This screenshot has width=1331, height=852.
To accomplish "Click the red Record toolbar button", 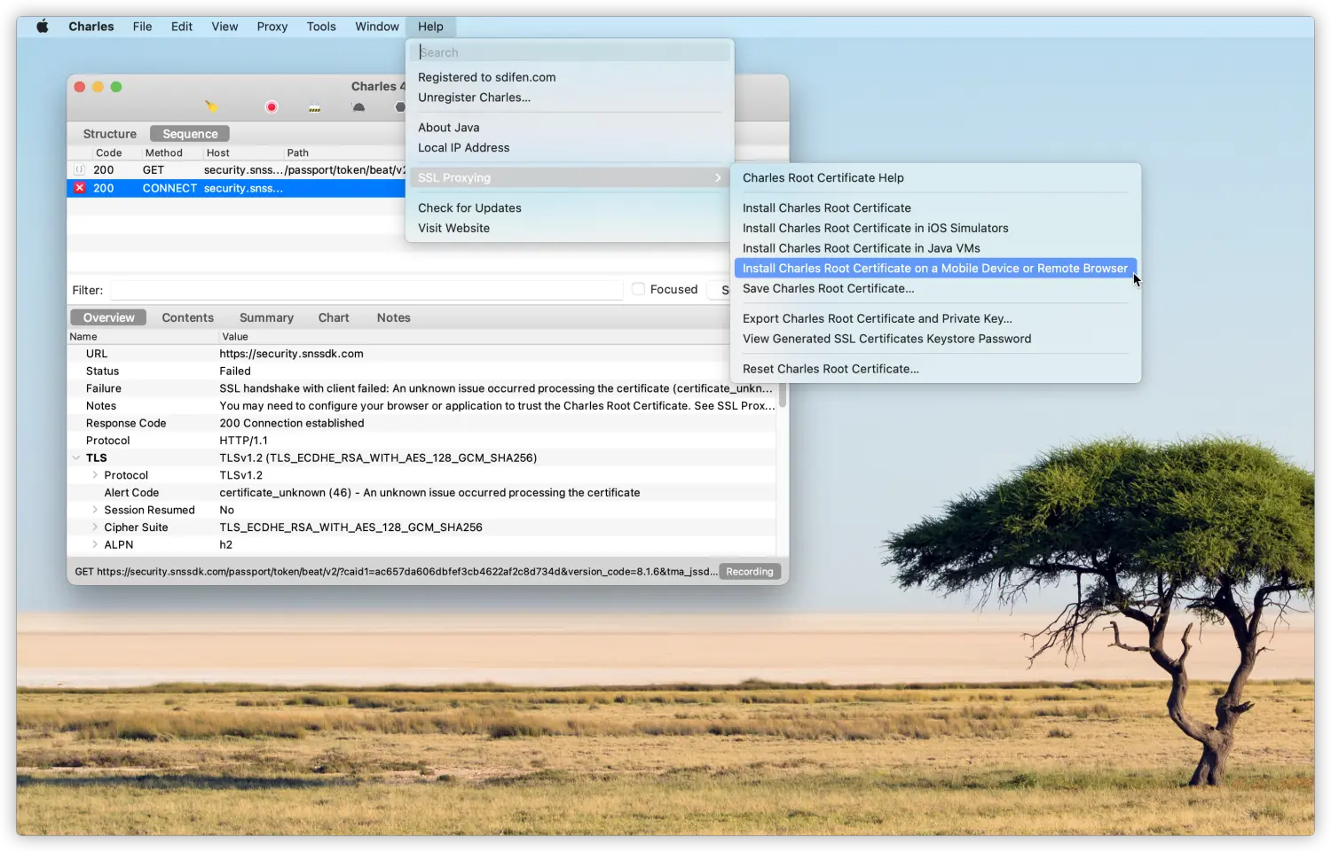I will click(x=272, y=107).
